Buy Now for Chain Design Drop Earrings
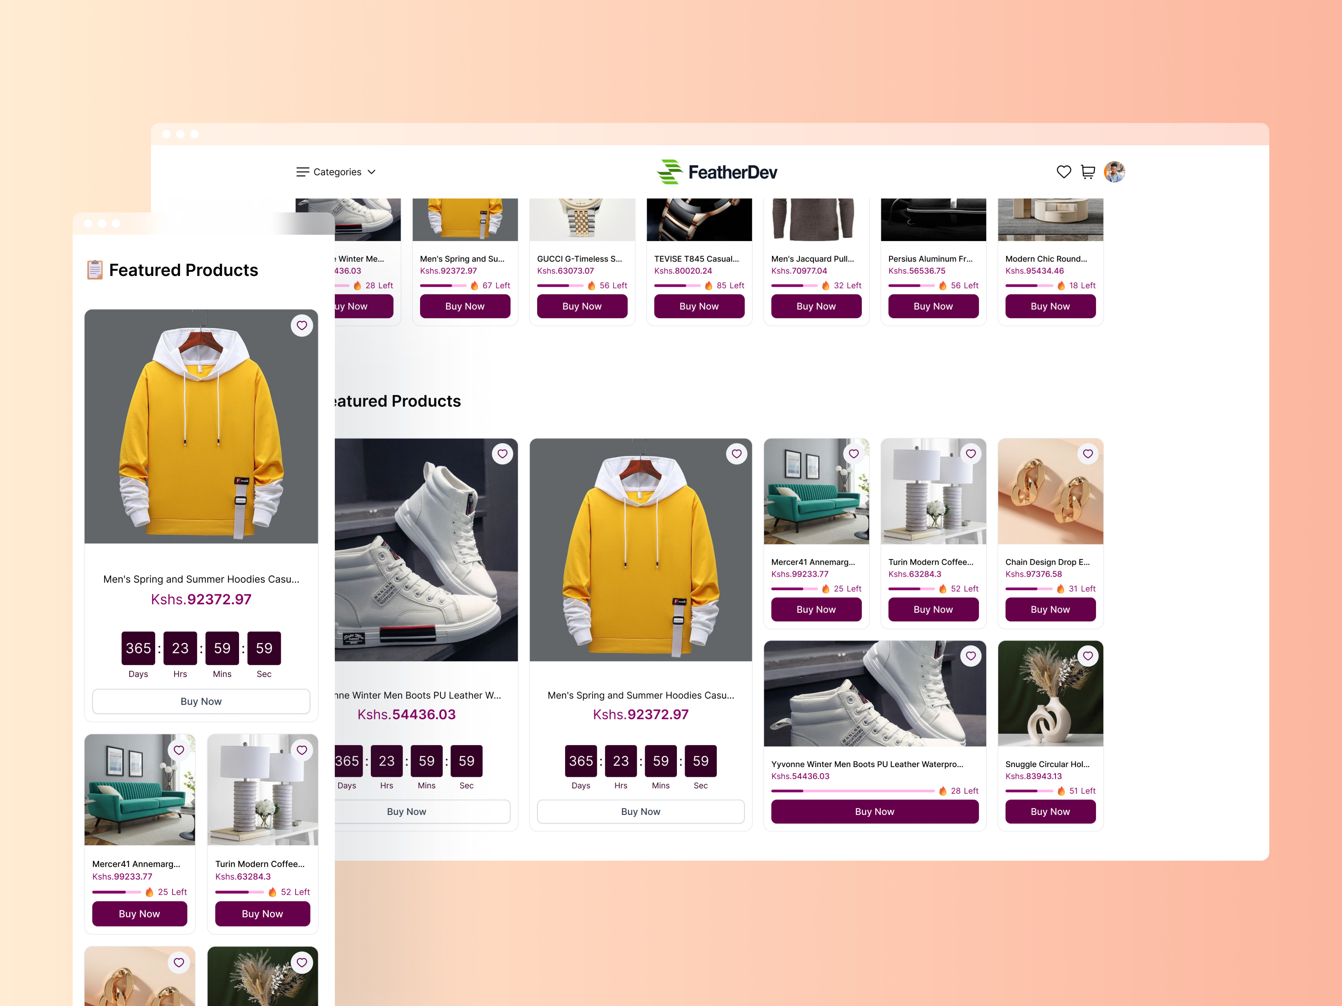This screenshot has width=1342, height=1006. 1050,610
